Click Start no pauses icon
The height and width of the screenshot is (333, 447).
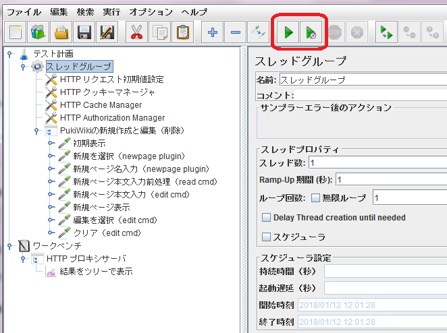311,32
